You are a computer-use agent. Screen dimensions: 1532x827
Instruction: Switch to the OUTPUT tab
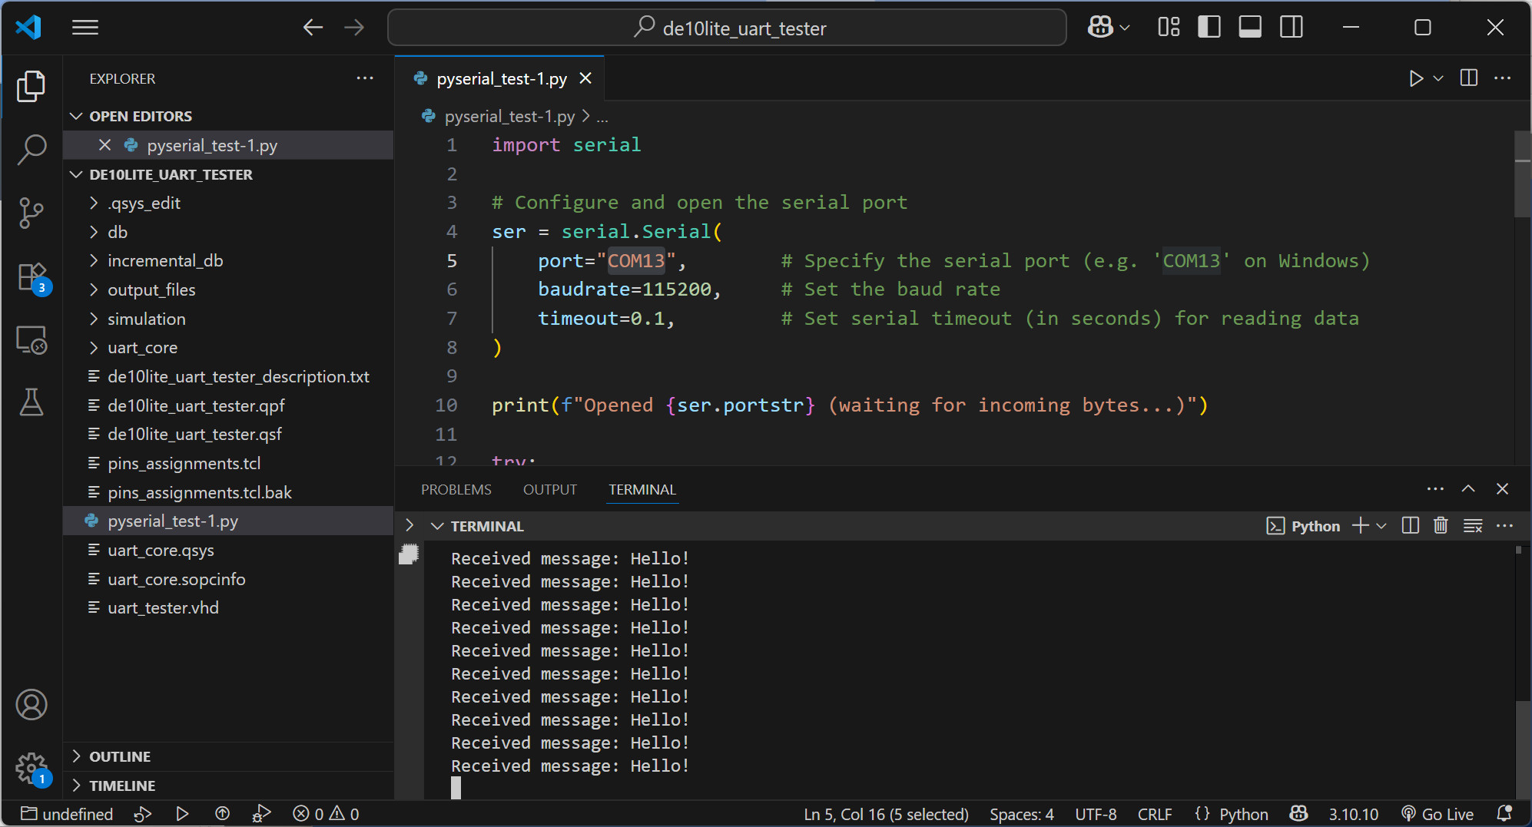click(x=549, y=490)
